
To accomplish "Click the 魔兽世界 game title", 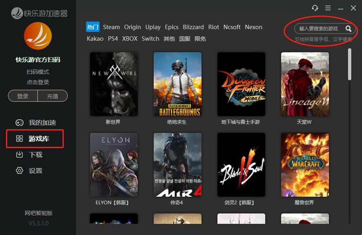I will tap(304, 203).
